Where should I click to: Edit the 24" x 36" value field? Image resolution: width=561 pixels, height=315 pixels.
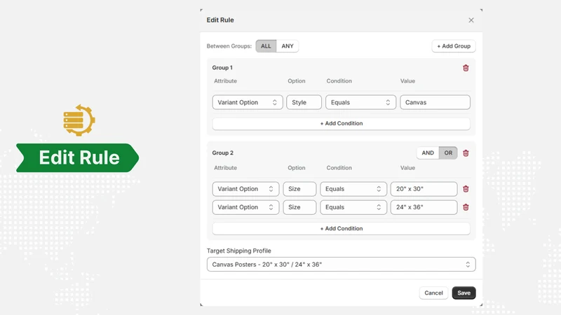coord(424,207)
